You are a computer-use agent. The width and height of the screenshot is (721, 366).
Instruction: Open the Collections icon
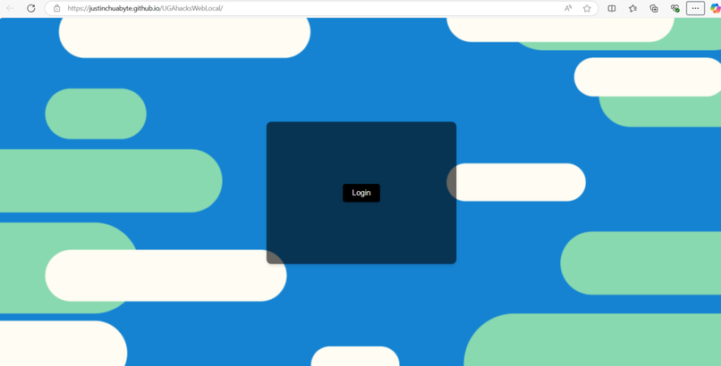[654, 8]
